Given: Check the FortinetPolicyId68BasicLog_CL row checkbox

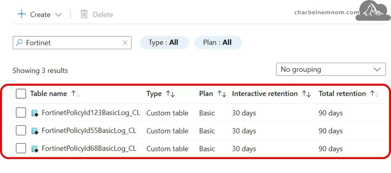Looking at the screenshot, I should coord(21,148).
